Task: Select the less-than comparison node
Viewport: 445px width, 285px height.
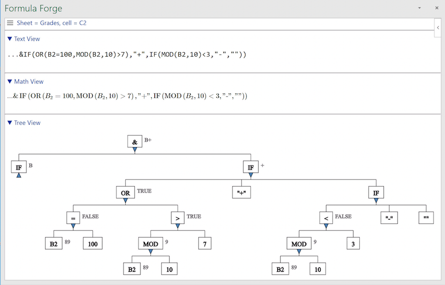Action: (x=326, y=218)
